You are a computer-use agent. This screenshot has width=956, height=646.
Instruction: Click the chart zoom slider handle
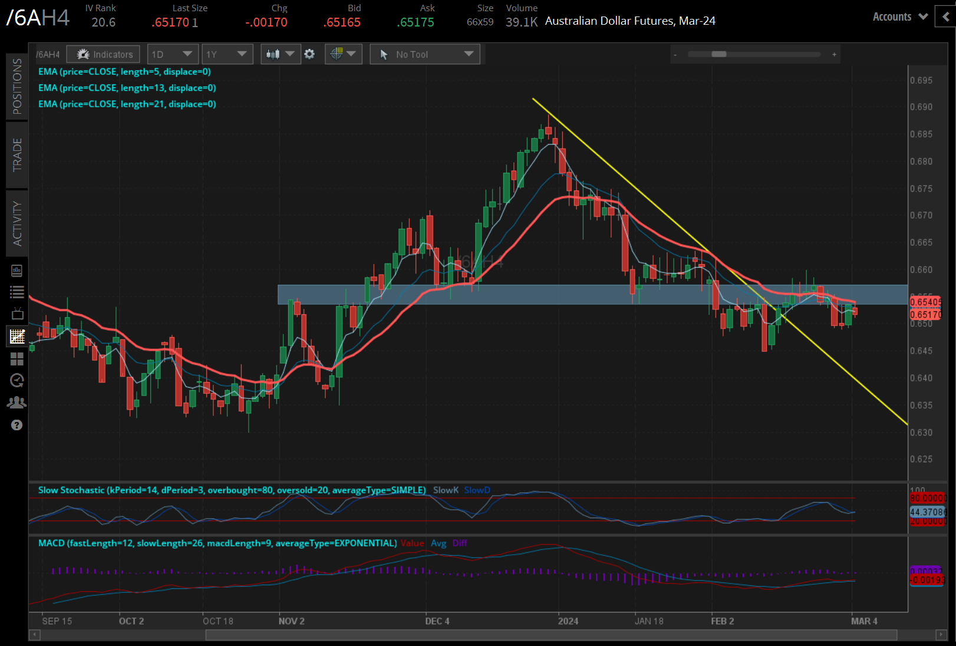pos(718,54)
